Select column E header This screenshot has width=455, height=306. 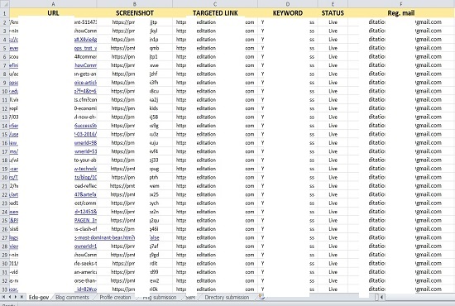[333, 4]
